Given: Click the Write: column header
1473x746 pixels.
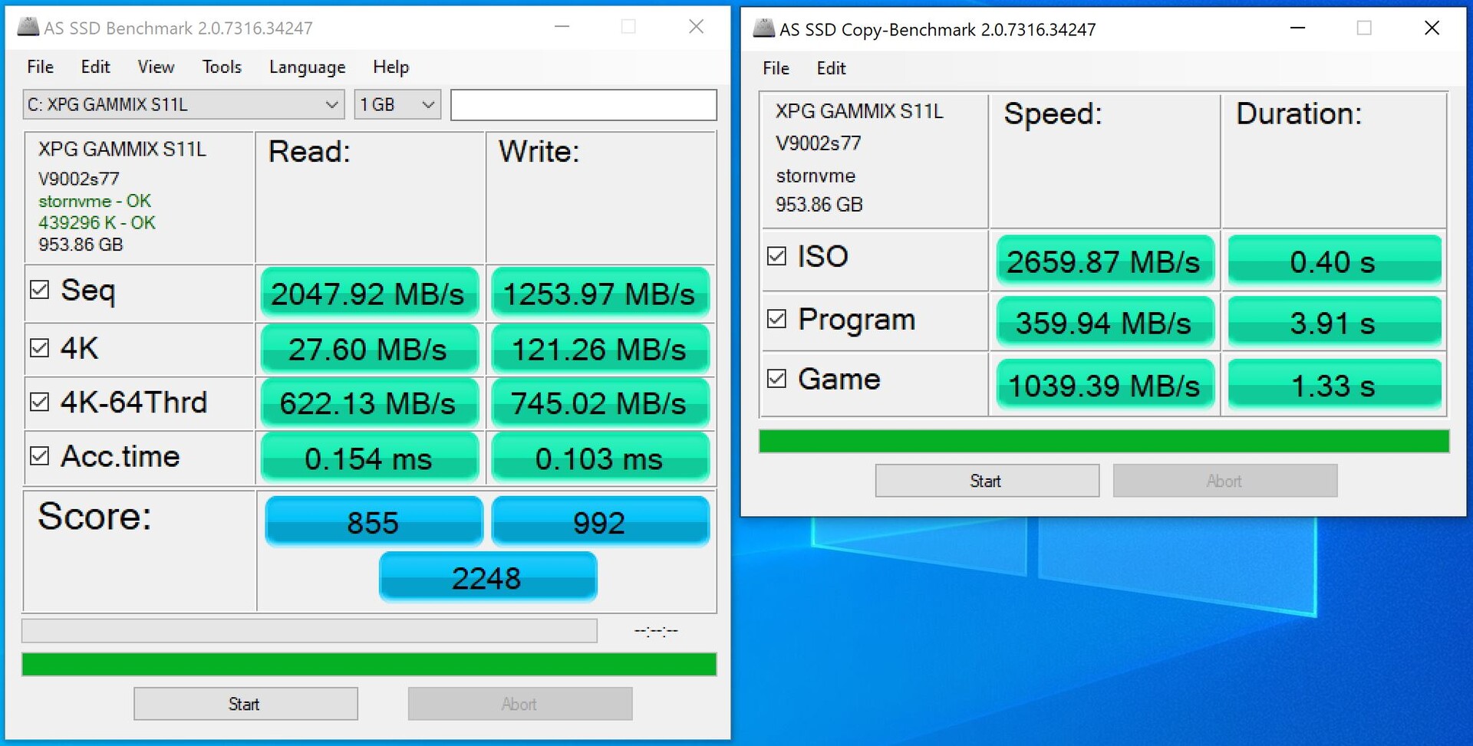Looking at the screenshot, I should pos(539,152).
